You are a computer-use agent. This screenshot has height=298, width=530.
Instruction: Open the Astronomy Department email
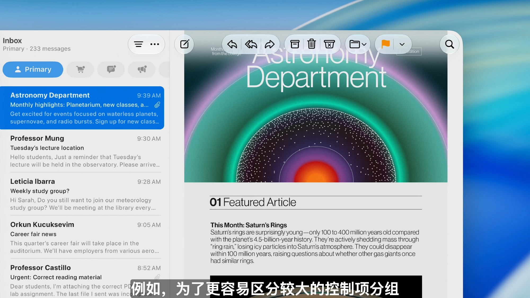(82, 108)
